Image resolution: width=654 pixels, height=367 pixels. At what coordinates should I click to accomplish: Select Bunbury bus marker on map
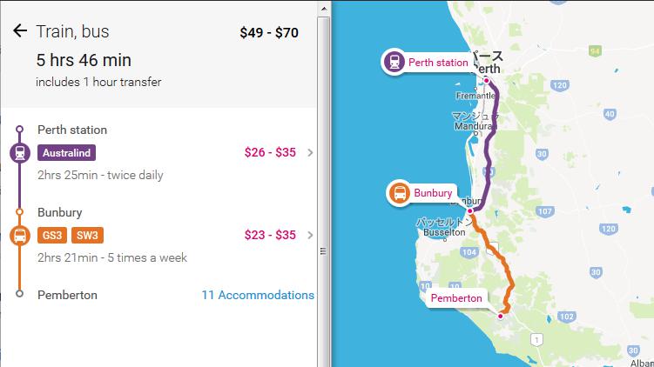coord(400,193)
